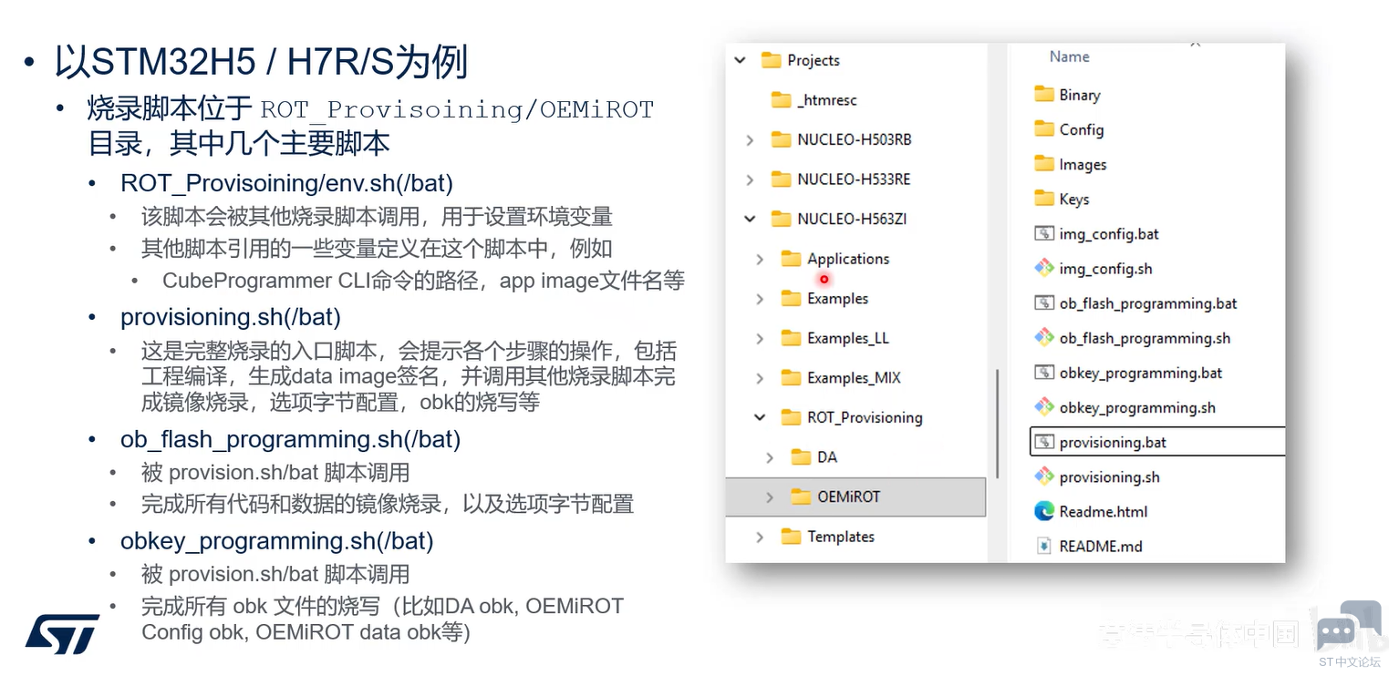Screen dimensions: 1389x676
Task: Click the _htmresc folder icon
Action: (781, 100)
